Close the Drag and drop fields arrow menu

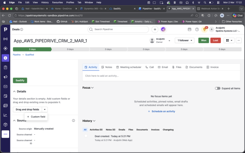(x=45, y=109)
